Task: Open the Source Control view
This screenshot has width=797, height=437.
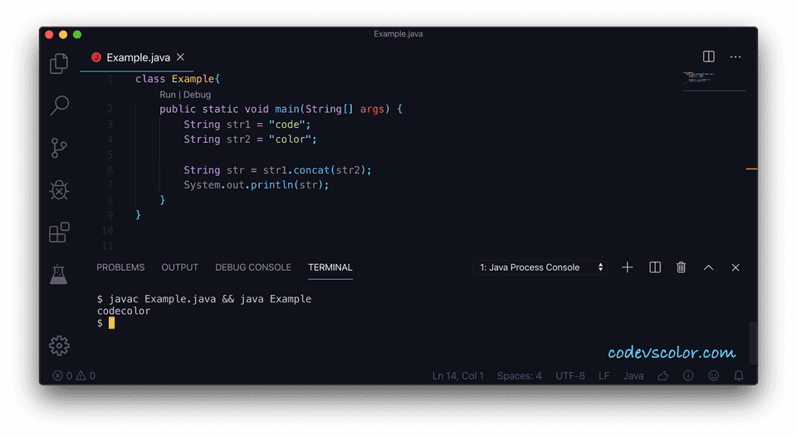Action: [59, 148]
